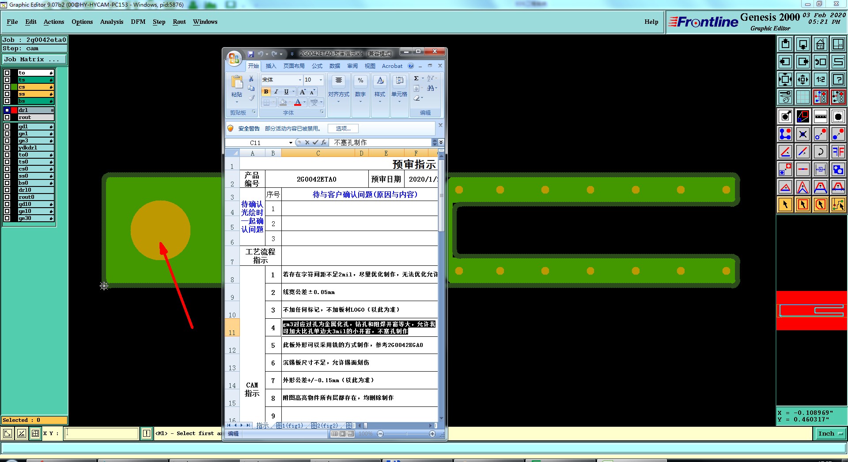The image size is (848, 462).
Task: Open the Genesis Analysis menu
Action: coord(112,22)
